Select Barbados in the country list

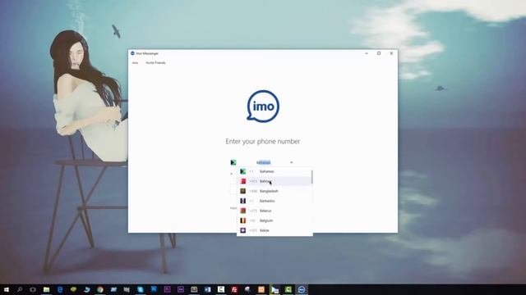pyautogui.click(x=275, y=201)
